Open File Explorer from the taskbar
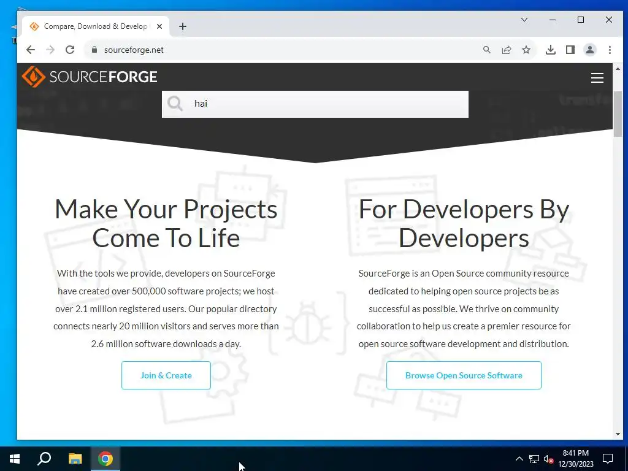The image size is (628, 471). (75, 459)
